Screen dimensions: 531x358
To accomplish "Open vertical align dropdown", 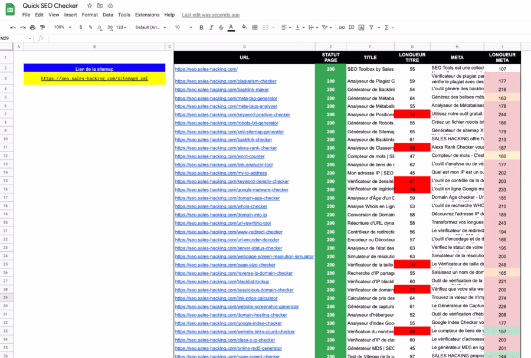I will (300, 27).
